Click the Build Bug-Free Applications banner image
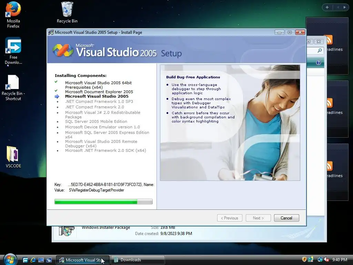This screenshot has width=353, height=265. click(x=230, y=122)
